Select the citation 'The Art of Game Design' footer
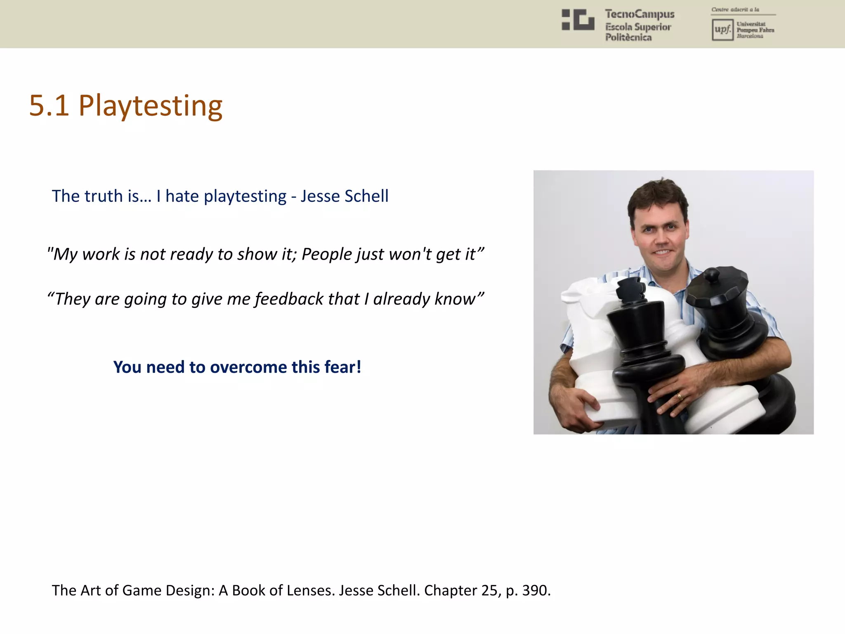Screen dimensions: 845x634 point(301,590)
